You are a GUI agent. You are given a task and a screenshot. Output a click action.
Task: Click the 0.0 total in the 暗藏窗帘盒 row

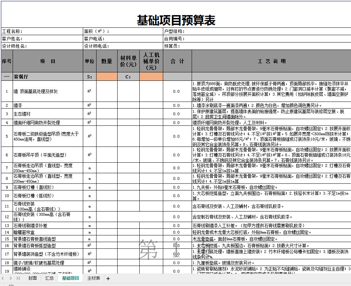click(177, 232)
